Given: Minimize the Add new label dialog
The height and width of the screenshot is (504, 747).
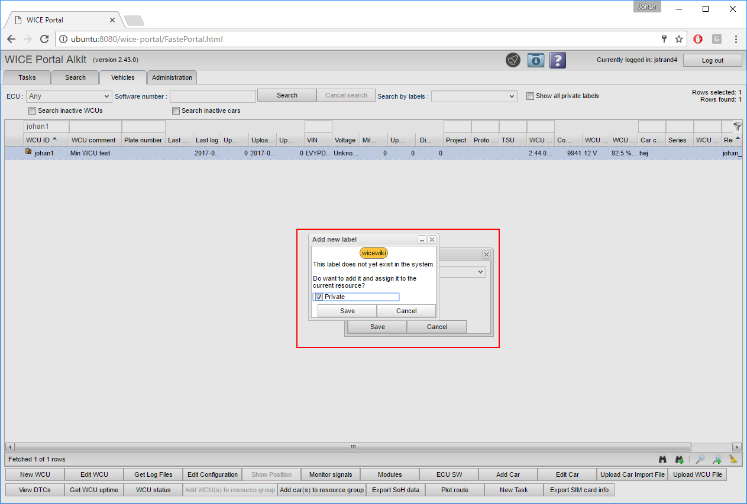Looking at the screenshot, I should point(422,239).
